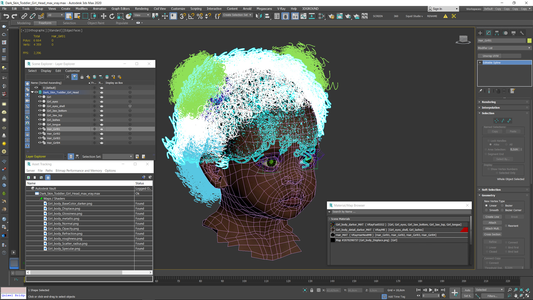The width and height of the screenshot is (533, 300).
Task: Toggle Angle Snap in the toolbar
Action: pyautogui.click(x=191, y=16)
